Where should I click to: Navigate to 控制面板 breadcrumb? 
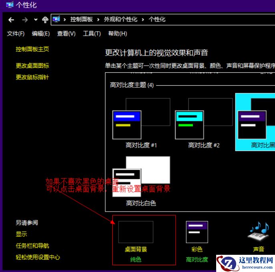pyautogui.click(x=82, y=19)
